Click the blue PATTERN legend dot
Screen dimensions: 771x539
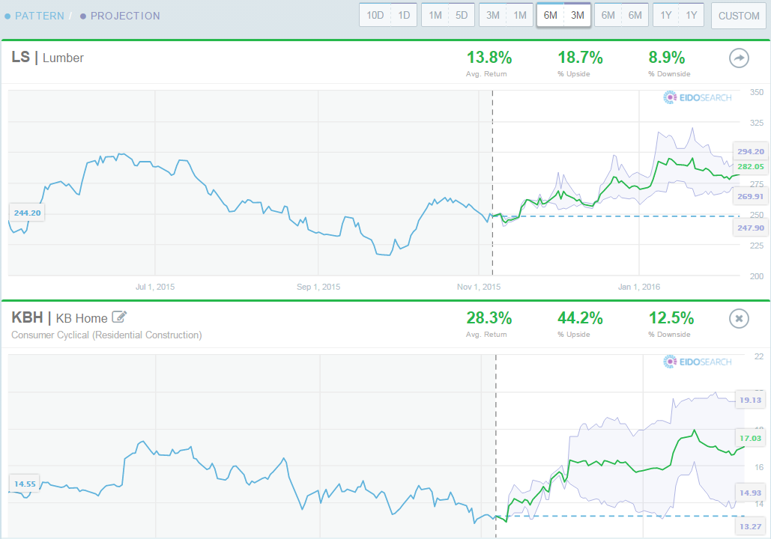(x=7, y=16)
